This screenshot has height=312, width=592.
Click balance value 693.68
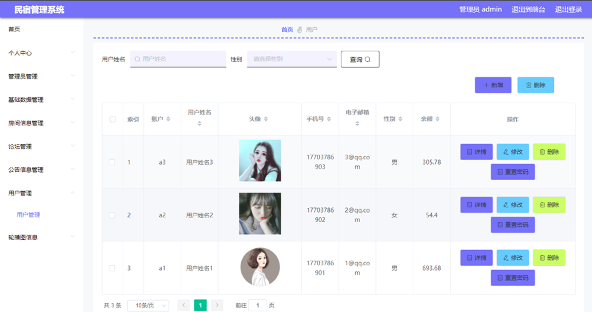click(x=431, y=268)
